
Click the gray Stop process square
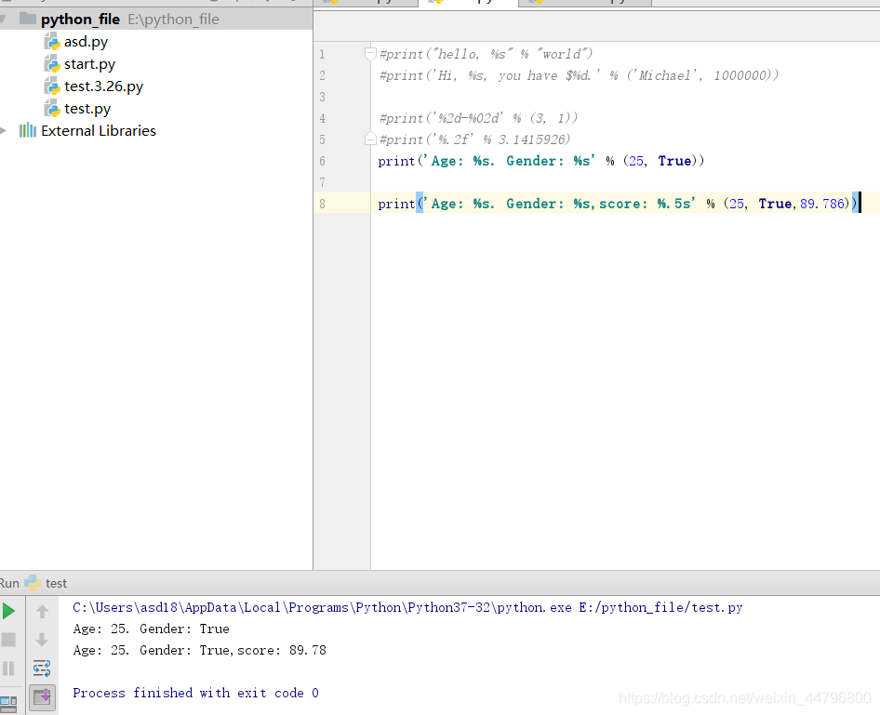point(8,640)
